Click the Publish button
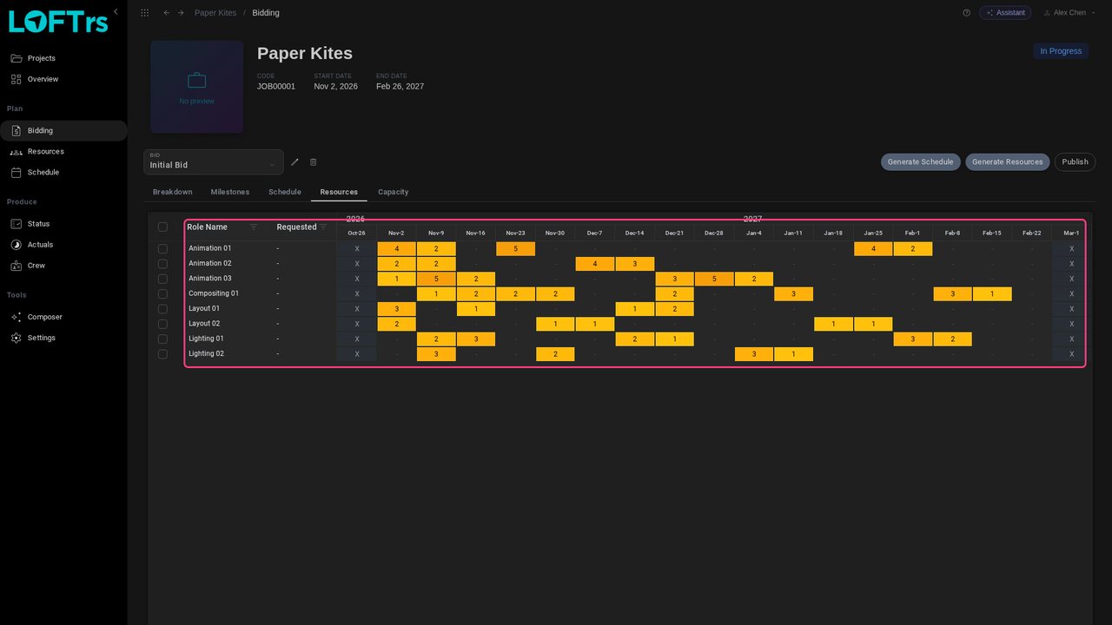This screenshot has width=1112, height=625. [x=1076, y=162]
